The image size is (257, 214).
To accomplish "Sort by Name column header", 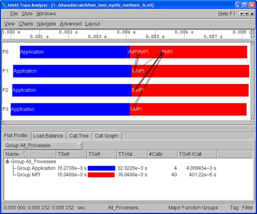I will click(x=30, y=154).
